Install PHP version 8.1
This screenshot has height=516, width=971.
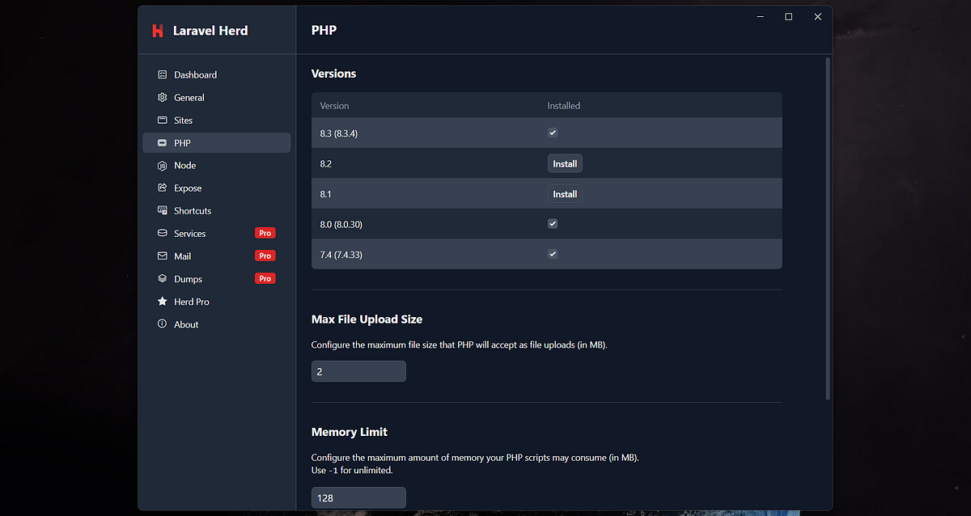click(x=564, y=193)
